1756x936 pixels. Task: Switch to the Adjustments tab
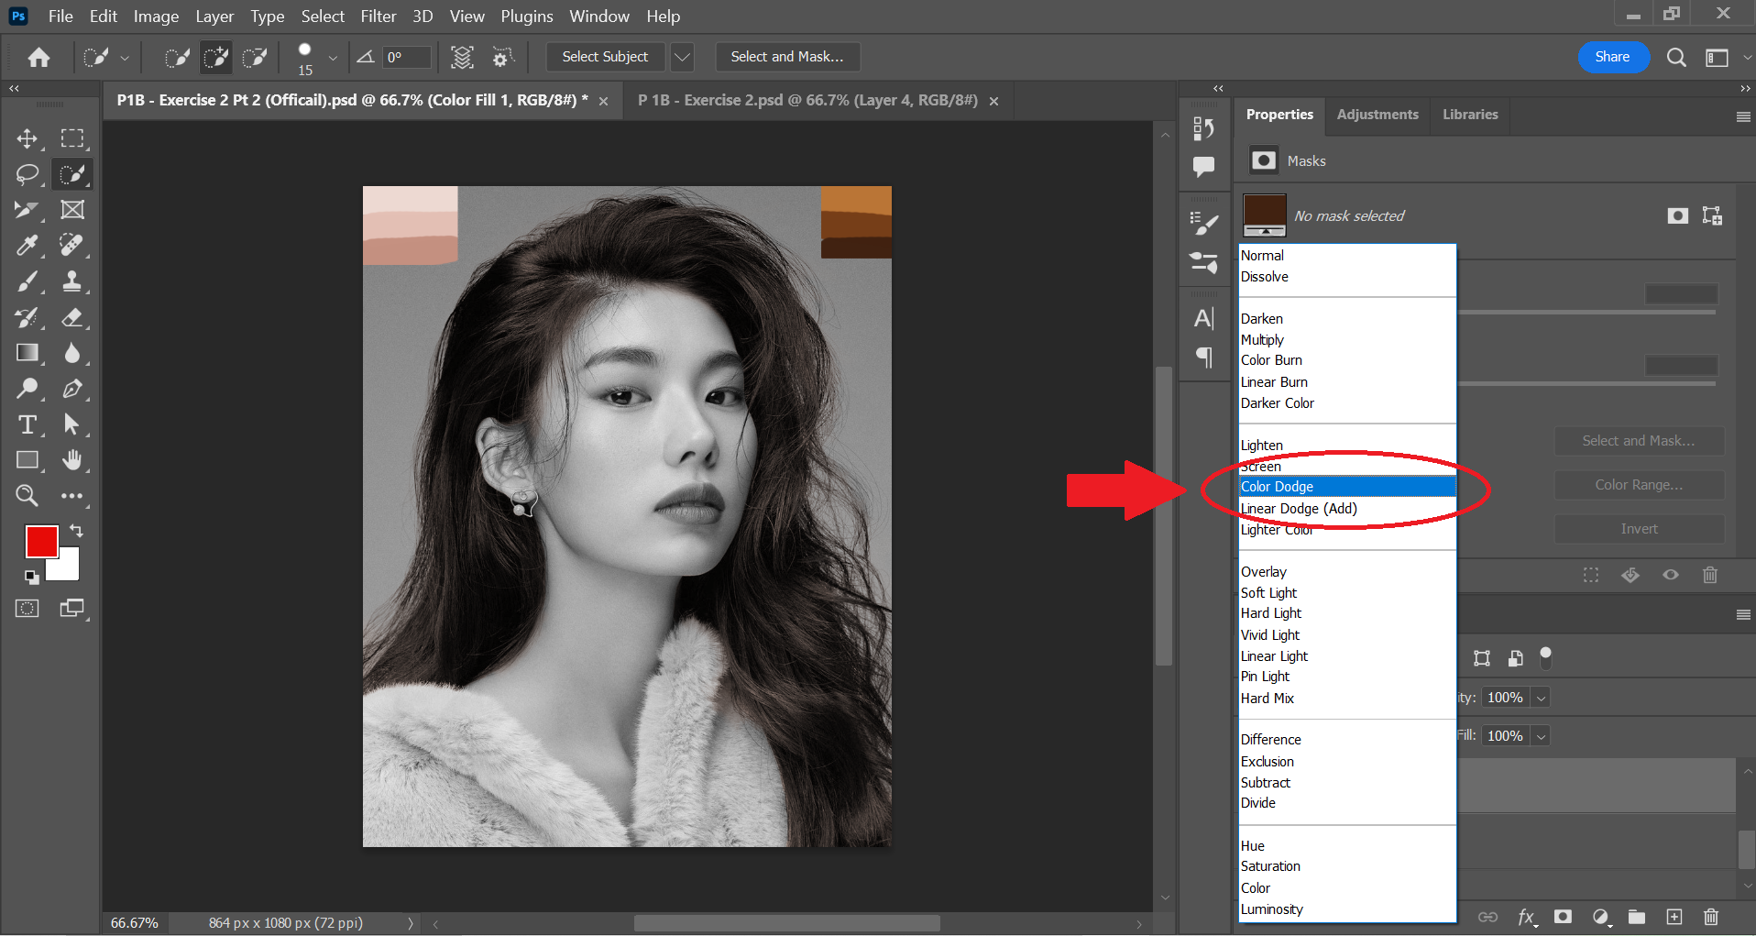(1377, 115)
